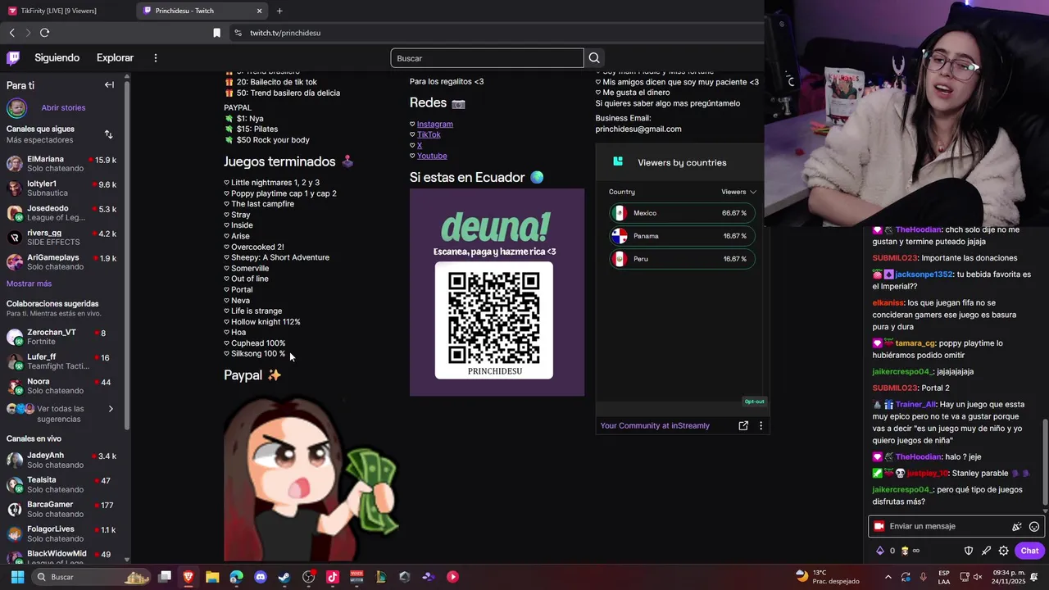The width and height of the screenshot is (1049, 590).
Task: Open chat settings gear
Action: coord(1003,551)
